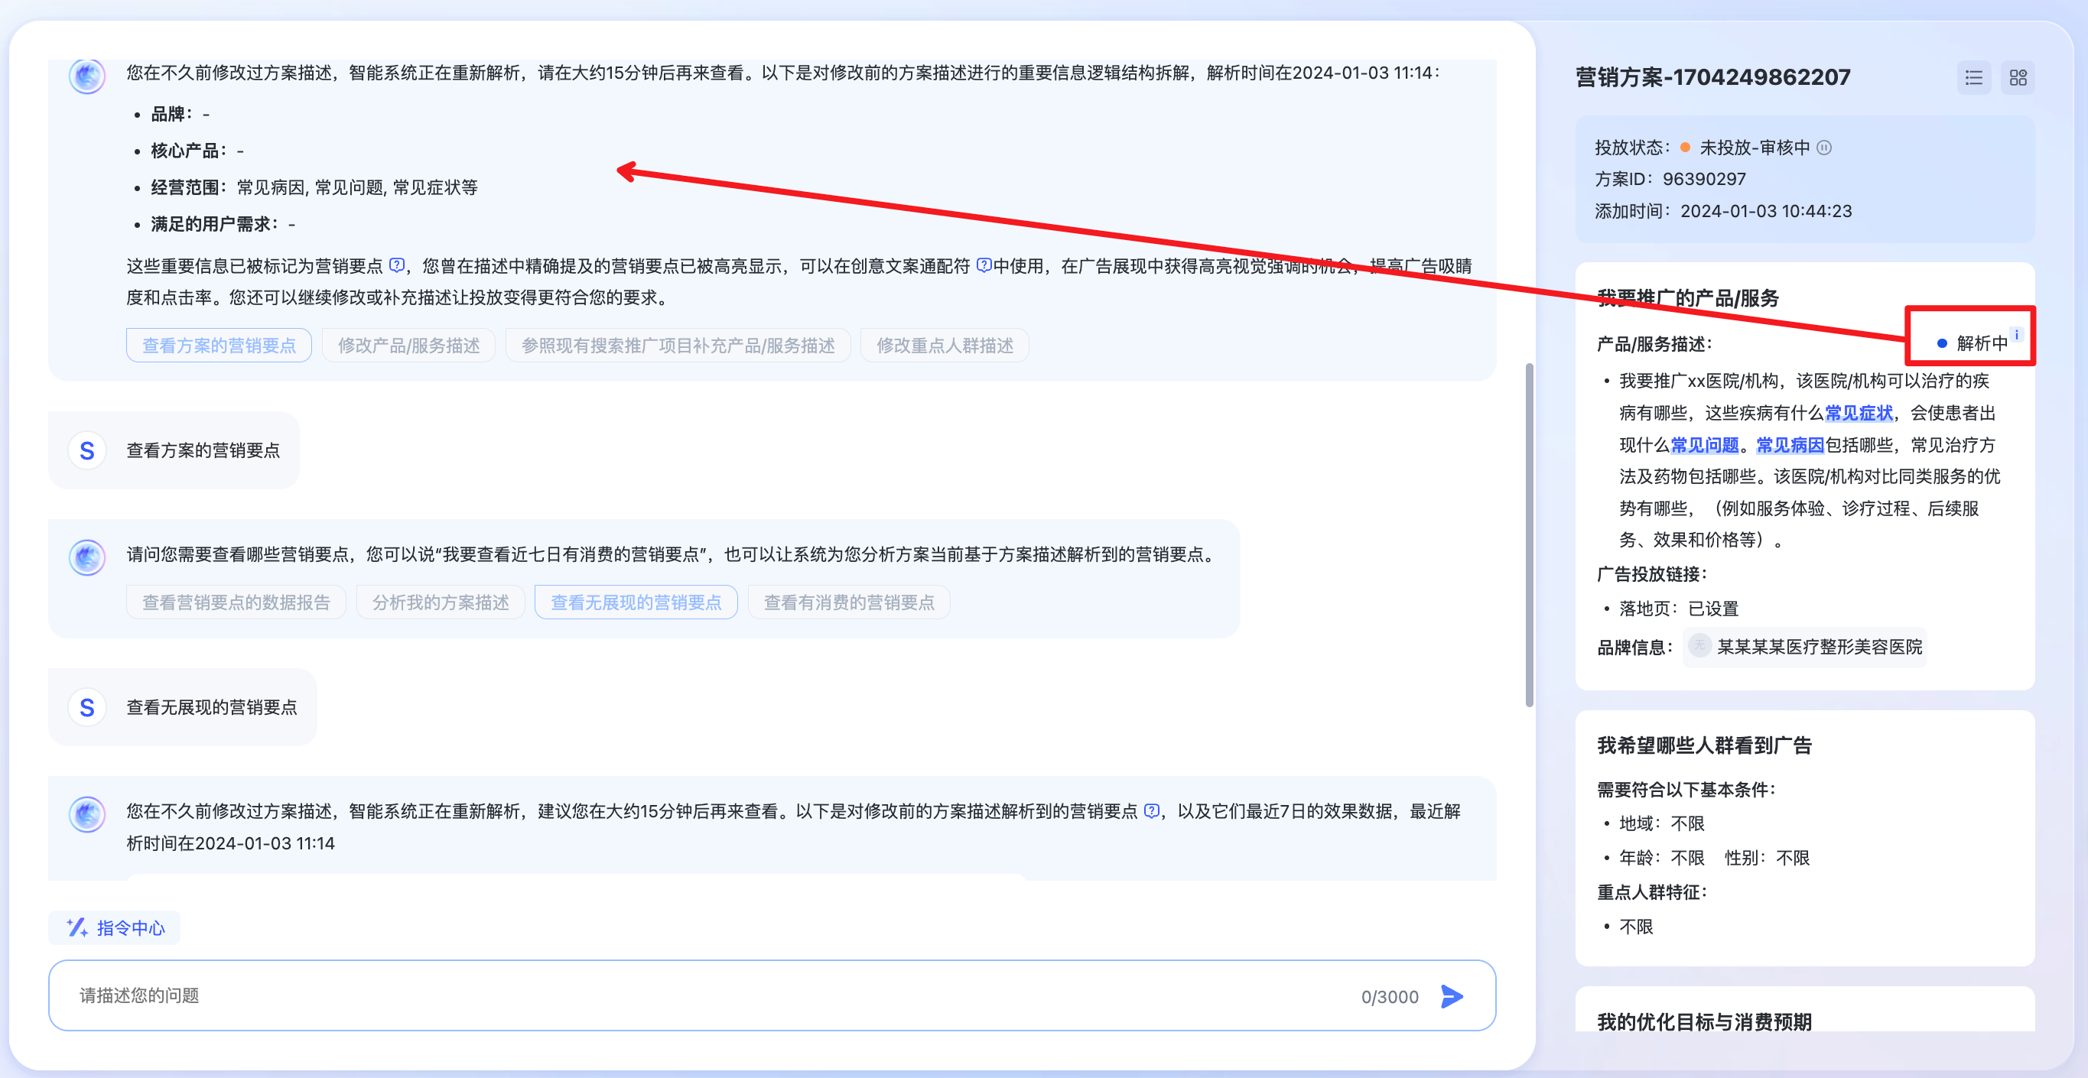The image size is (2088, 1078).
Task: Click the grid view icon
Action: click(2018, 78)
